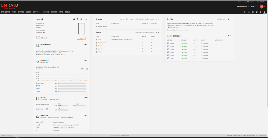Open the Apps tab

coord(61,12)
